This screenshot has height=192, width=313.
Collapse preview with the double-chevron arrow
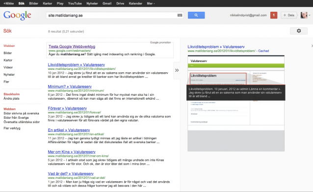[x=177, y=70]
